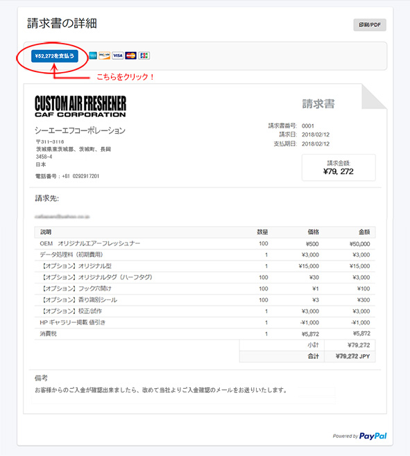Select the American Express card icon
Screen dimensions: 410x456
93,55
